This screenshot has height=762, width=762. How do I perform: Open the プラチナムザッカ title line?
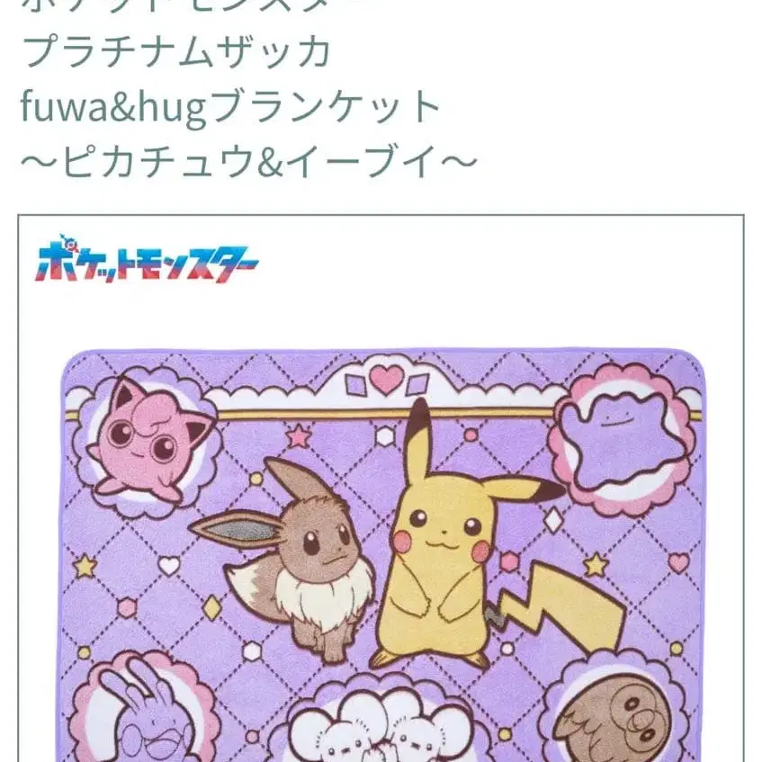tap(176, 51)
